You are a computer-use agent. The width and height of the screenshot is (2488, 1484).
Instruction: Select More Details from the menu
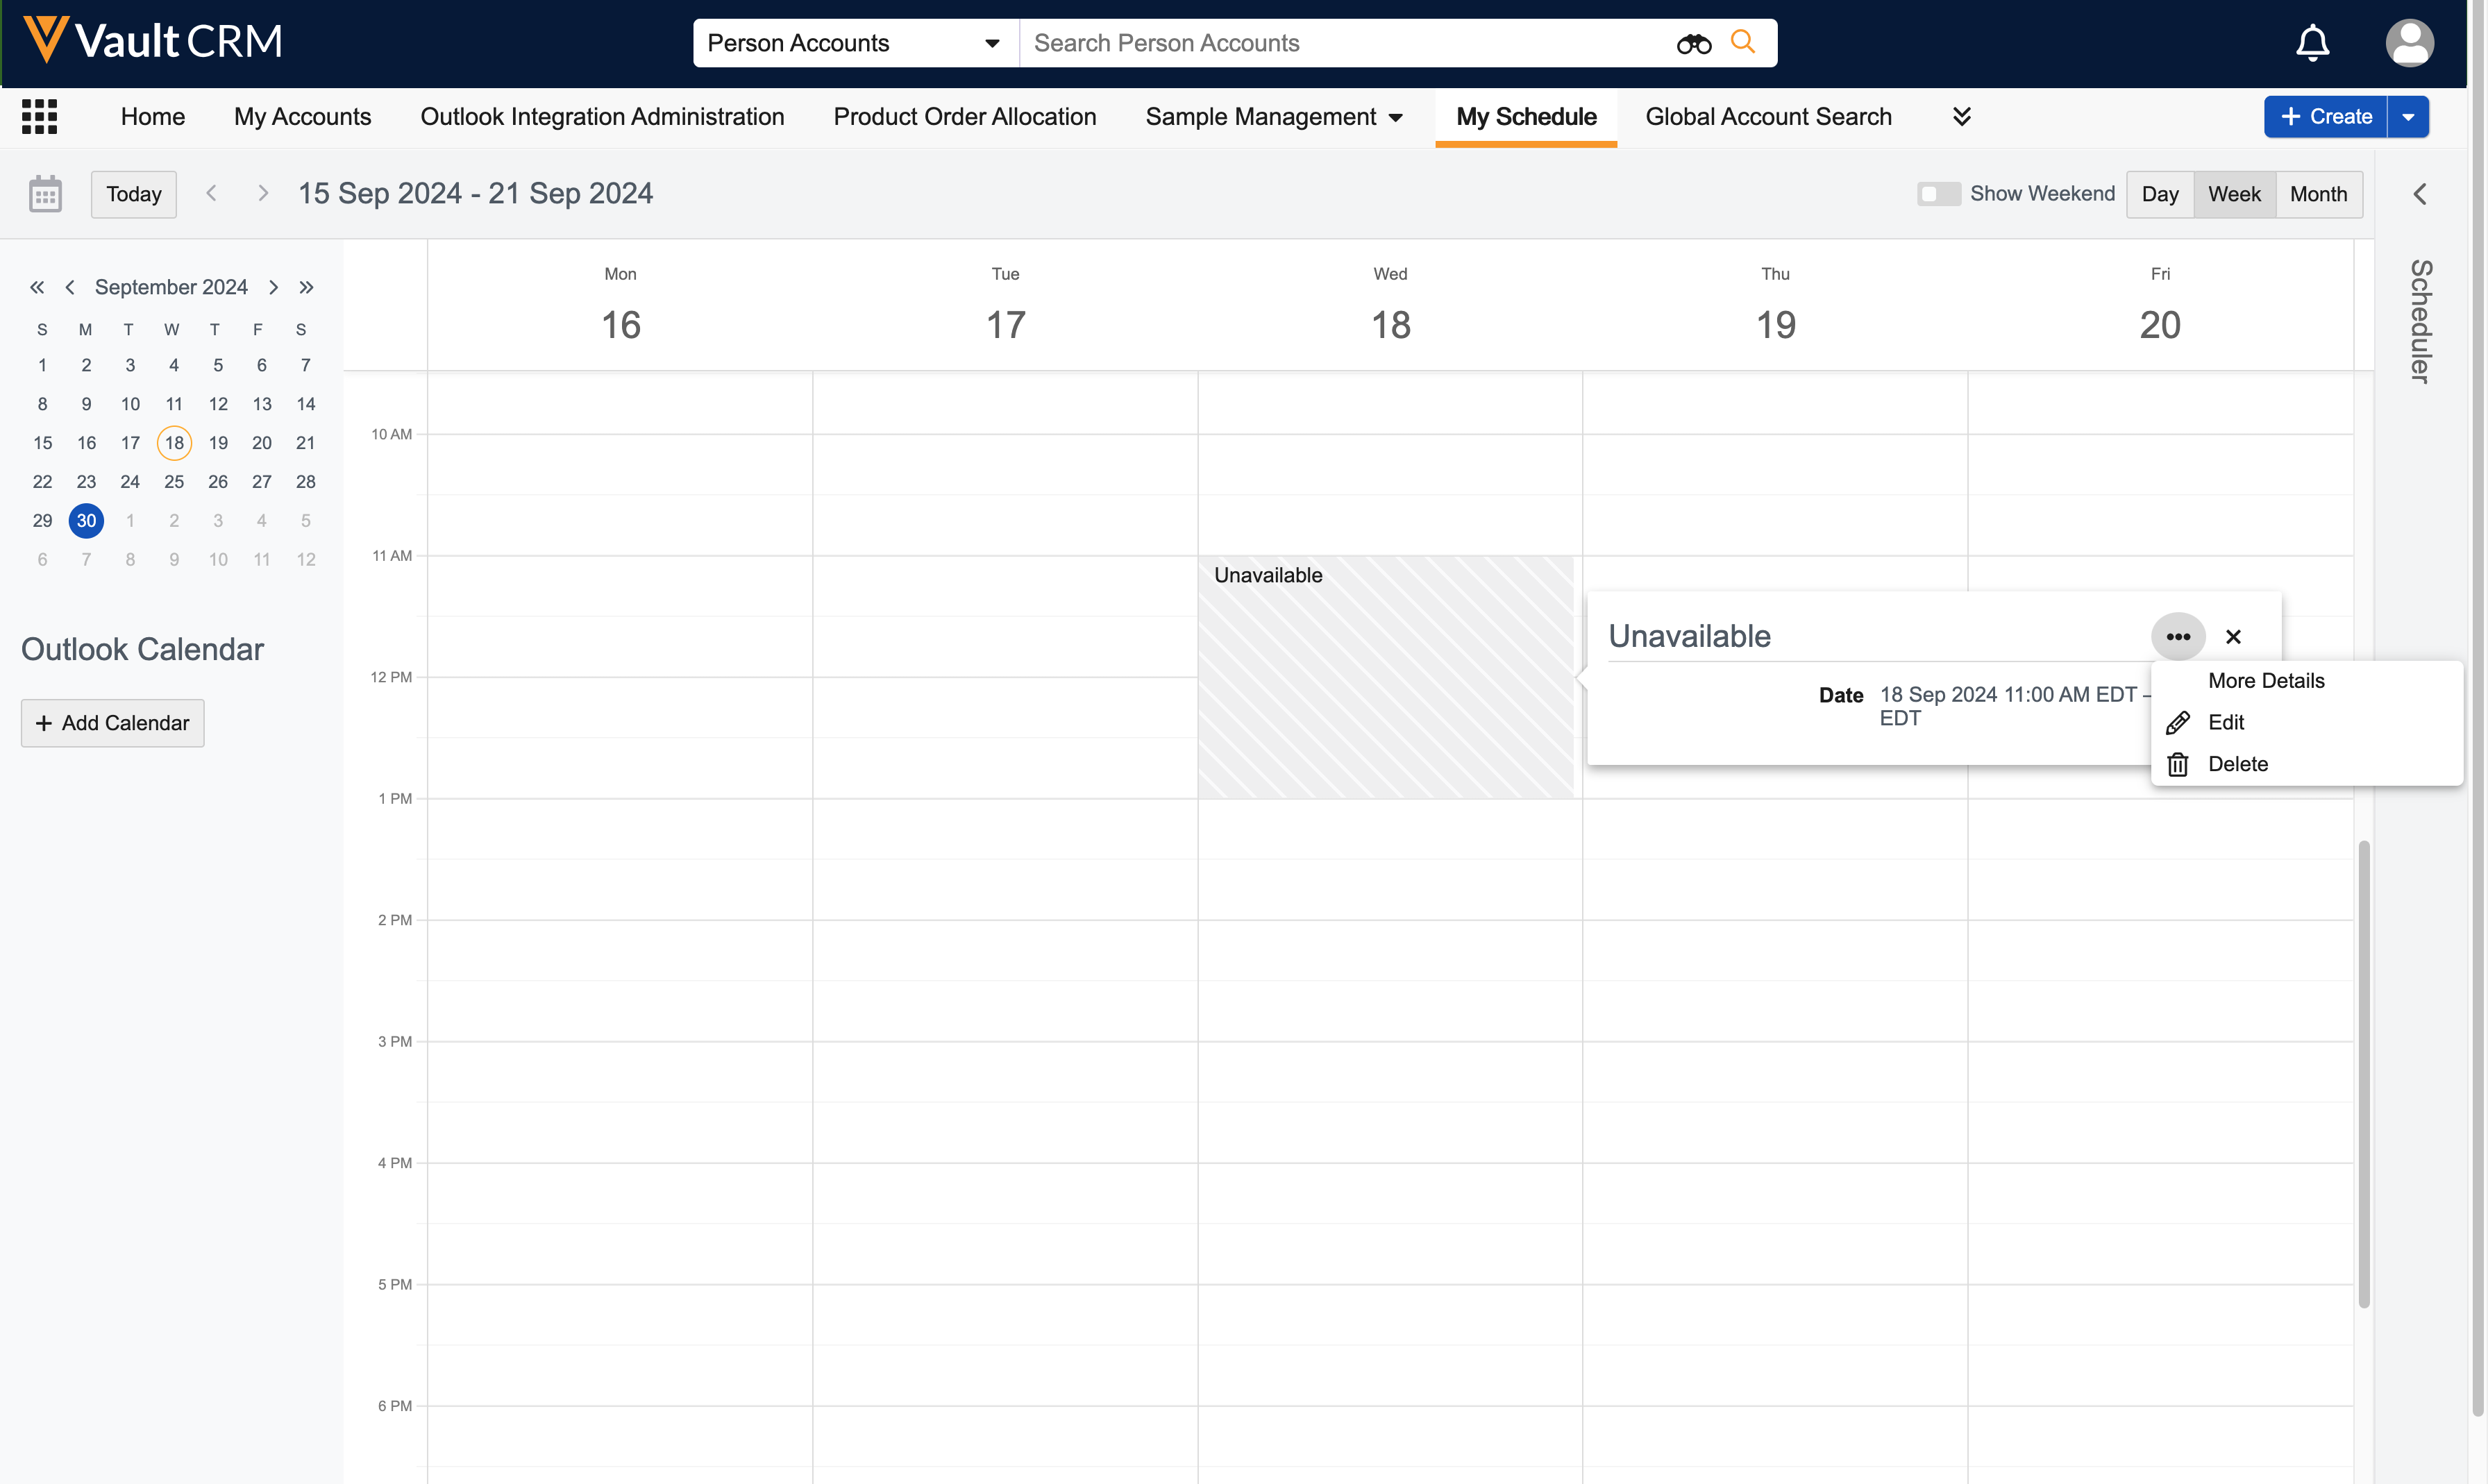point(2265,680)
